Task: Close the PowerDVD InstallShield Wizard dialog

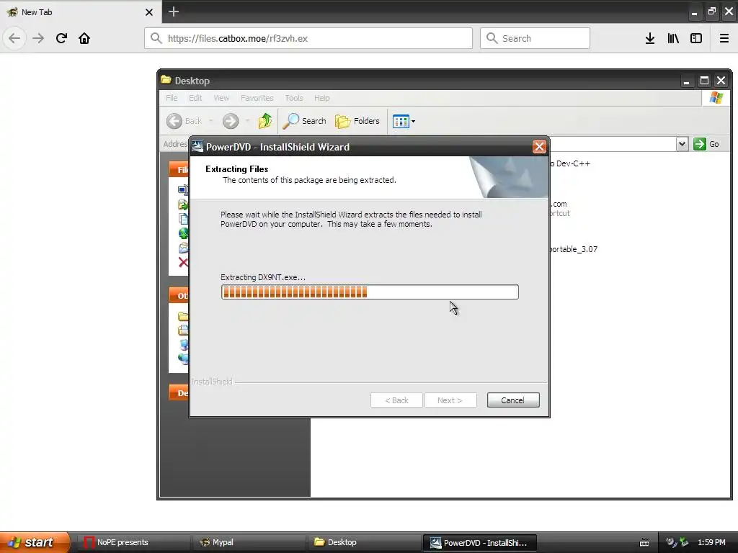Action: [x=539, y=147]
